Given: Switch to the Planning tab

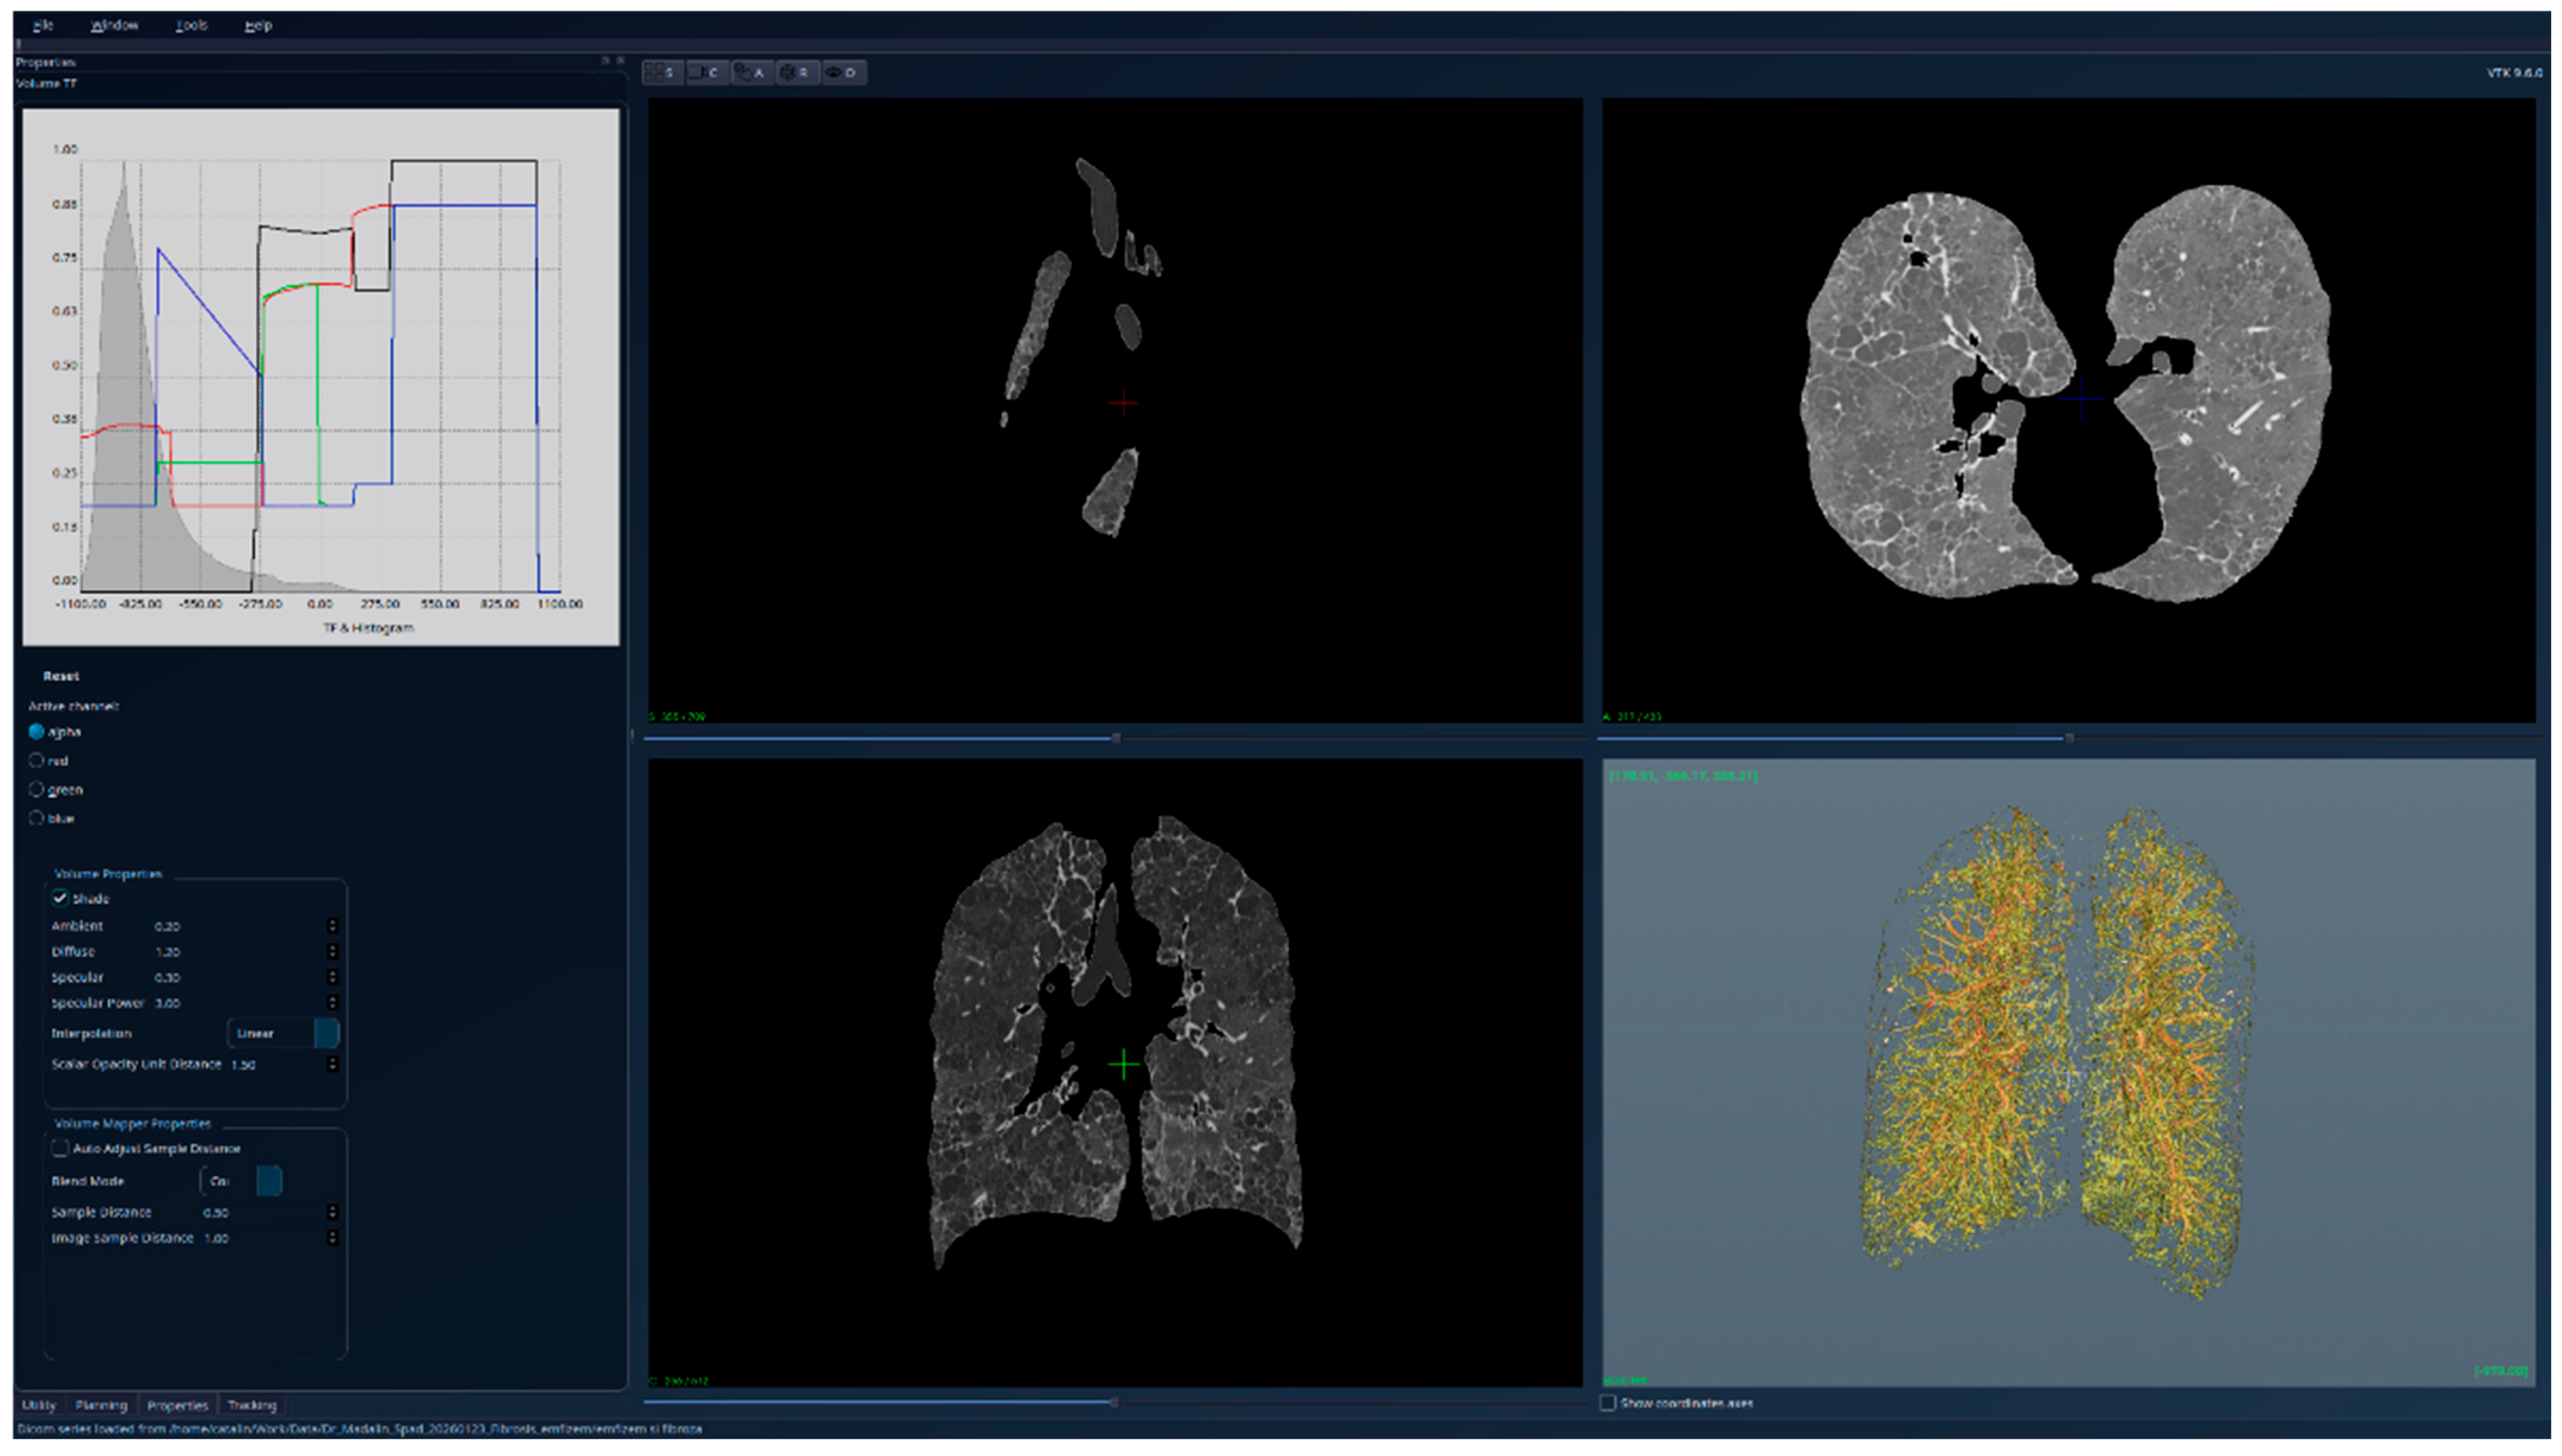Looking at the screenshot, I should pos(101,1405).
